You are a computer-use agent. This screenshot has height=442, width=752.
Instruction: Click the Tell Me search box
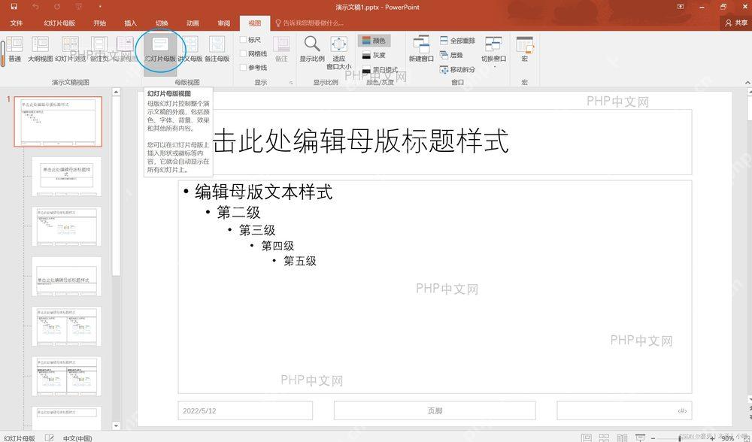click(309, 23)
